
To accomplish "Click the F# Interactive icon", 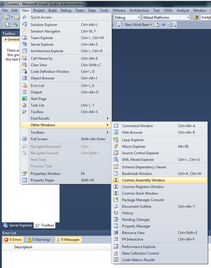I will (116, 239).
